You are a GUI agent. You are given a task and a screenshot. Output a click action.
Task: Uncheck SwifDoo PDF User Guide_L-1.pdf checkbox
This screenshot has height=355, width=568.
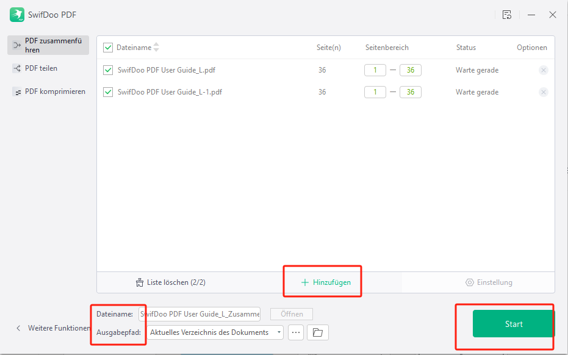(x=108, y=92)
